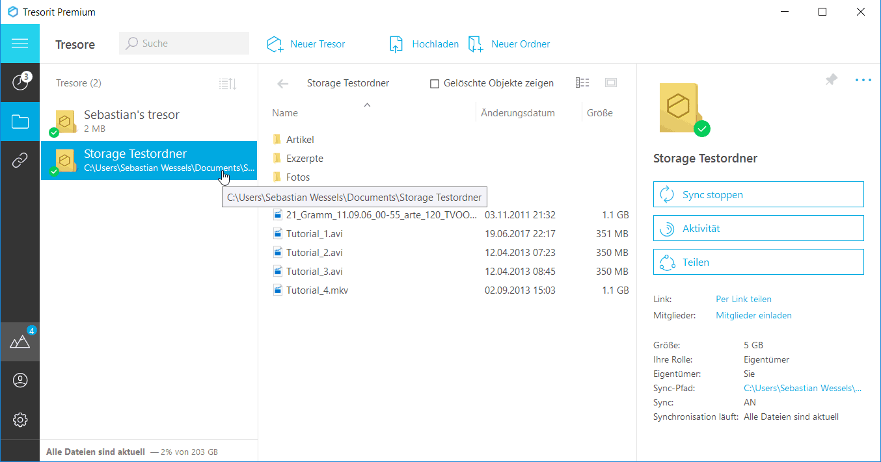This screenshot has height=462, width=881.
Task: Click the Sync stoppen button
Action: pyautogui.click(x=758, y=194)
